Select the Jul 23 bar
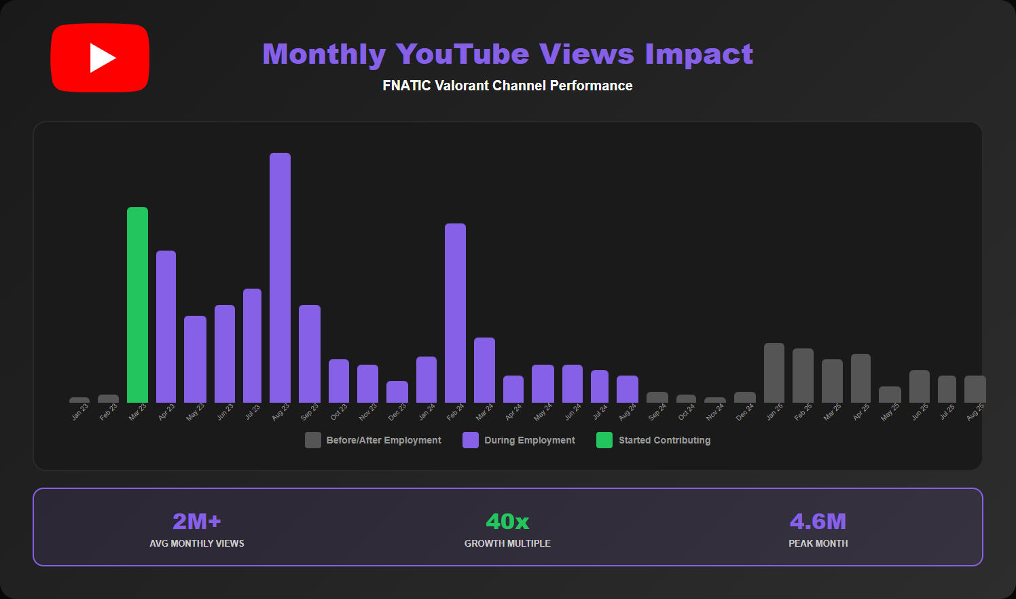Viewport: 1016px width, 599px height. point(252,346)
